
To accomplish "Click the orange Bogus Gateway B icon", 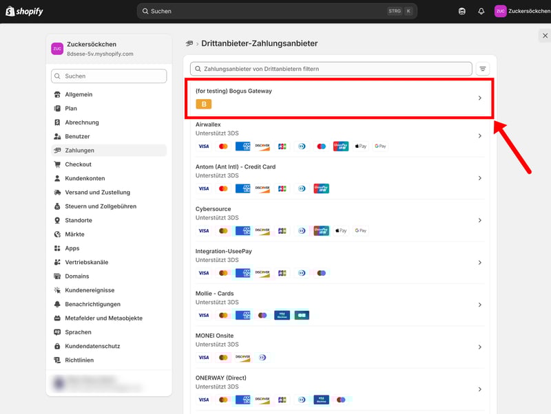I will tap(203, 104).
